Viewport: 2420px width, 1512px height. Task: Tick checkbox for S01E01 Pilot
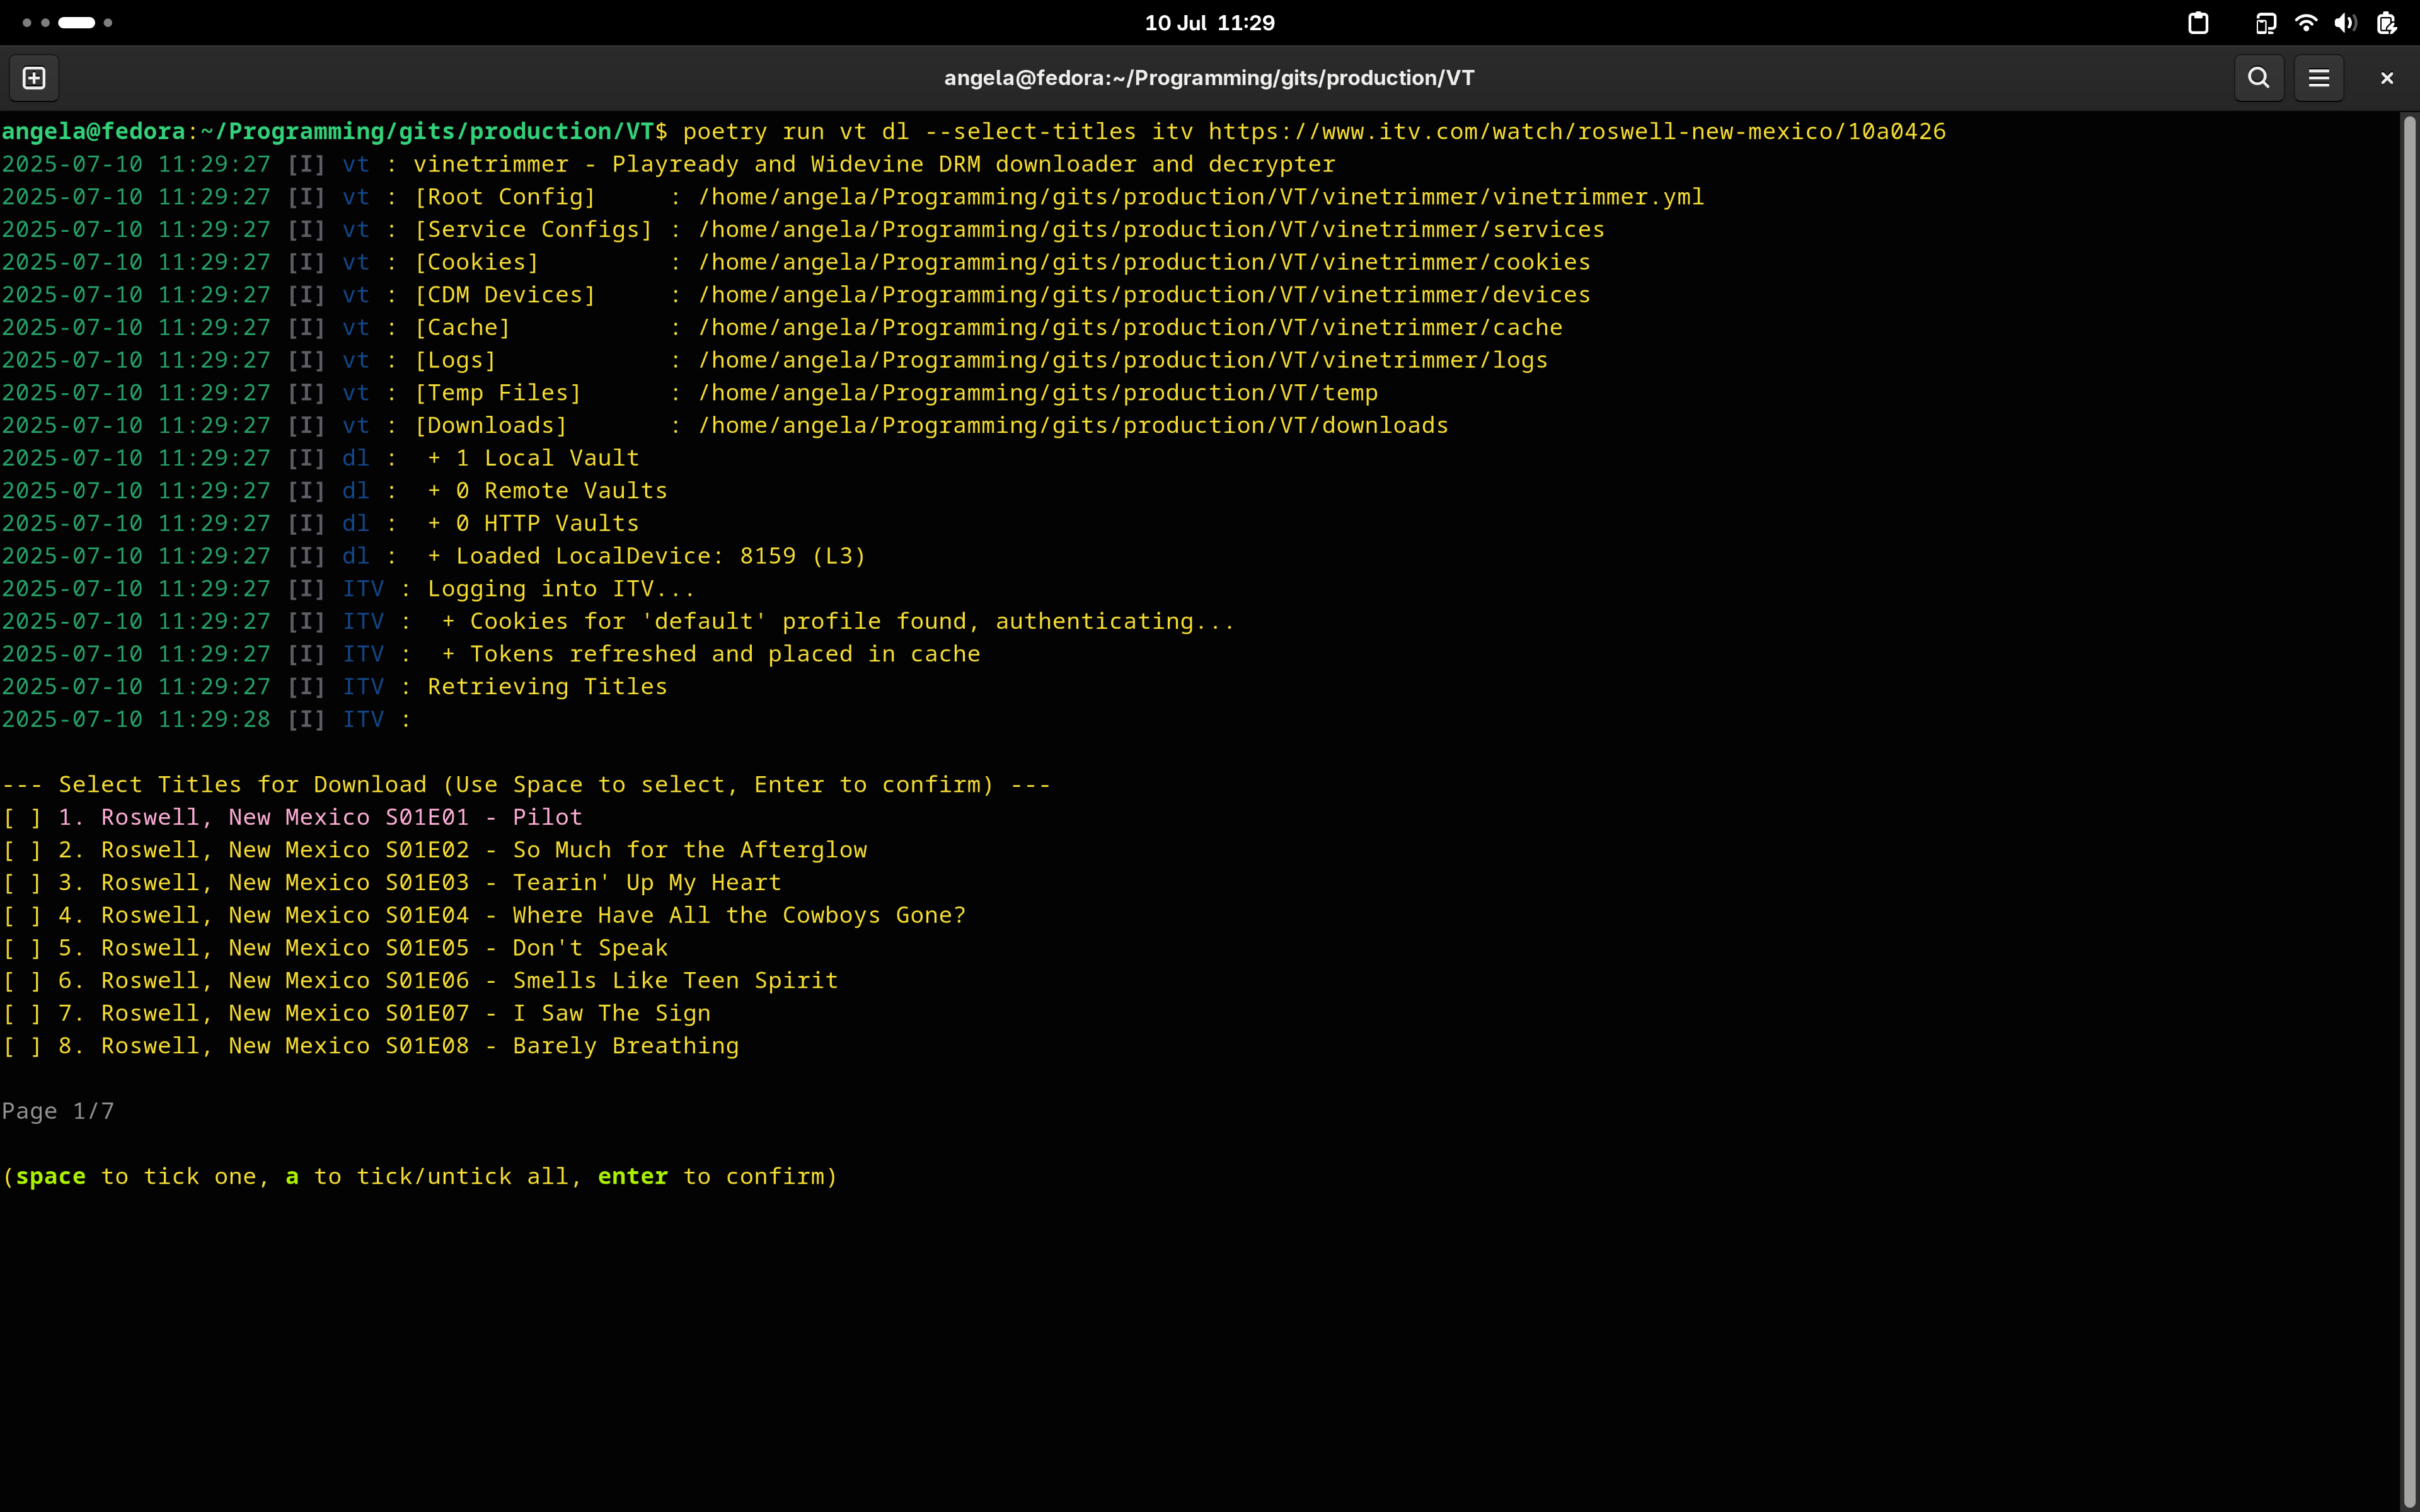pos(22,817)
